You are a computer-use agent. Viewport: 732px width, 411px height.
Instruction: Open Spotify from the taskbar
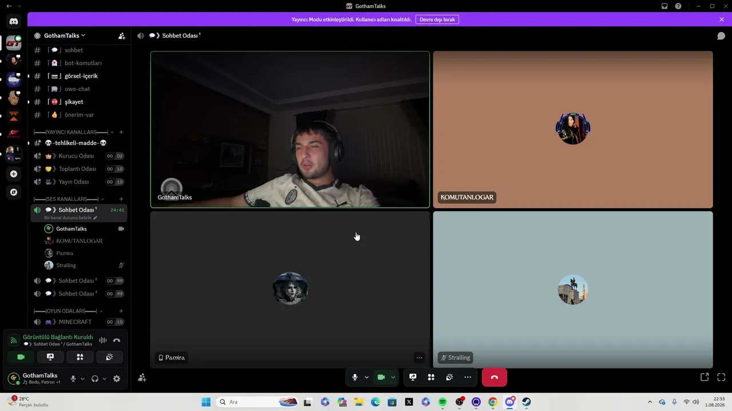443,402
